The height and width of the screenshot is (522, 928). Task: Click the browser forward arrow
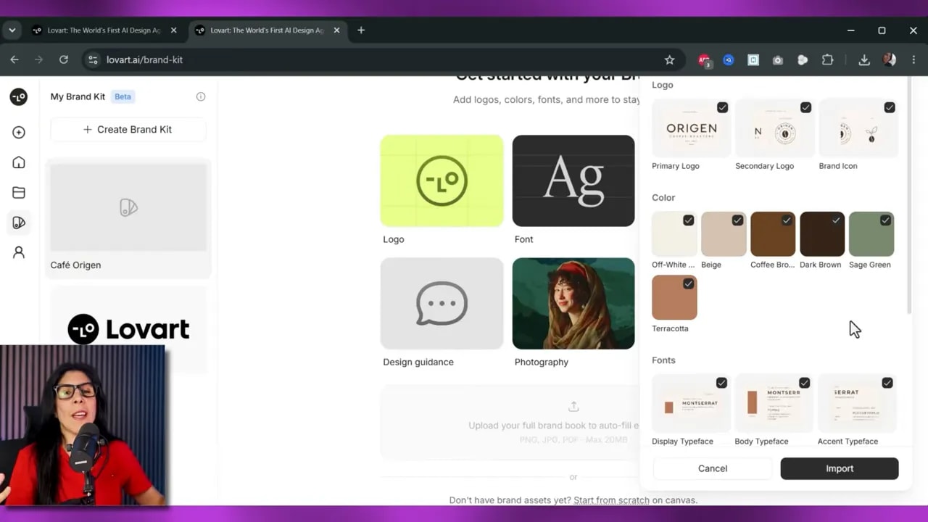coord(39,60)
